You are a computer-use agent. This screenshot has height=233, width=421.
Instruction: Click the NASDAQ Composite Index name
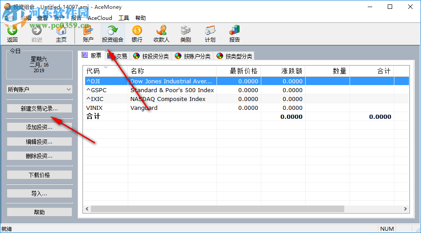click(x=168, y=99)
